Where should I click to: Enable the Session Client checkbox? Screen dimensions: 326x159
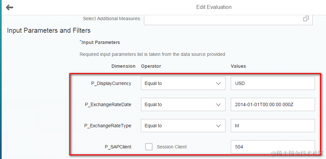point(149,147)
